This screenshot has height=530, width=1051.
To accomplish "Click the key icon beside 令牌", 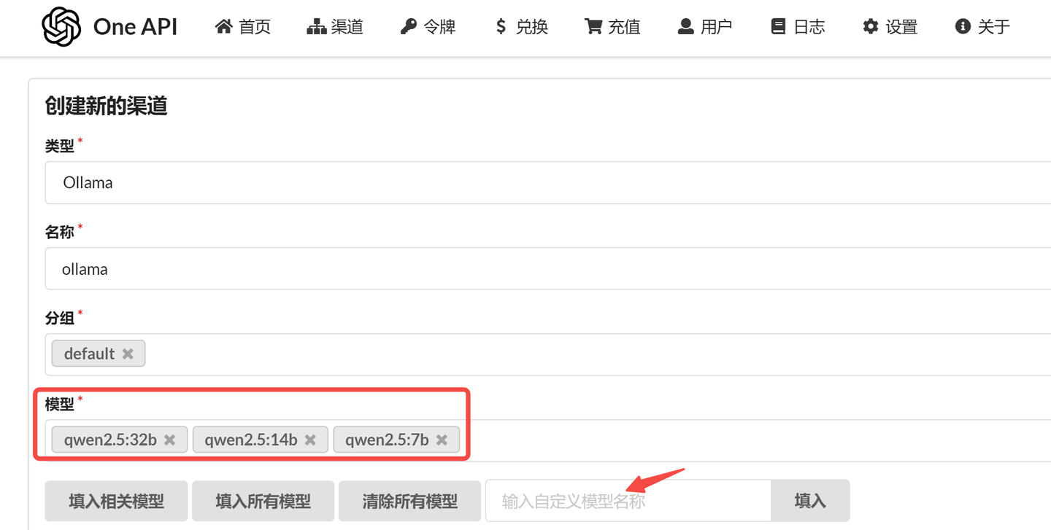I will point(410,26).
